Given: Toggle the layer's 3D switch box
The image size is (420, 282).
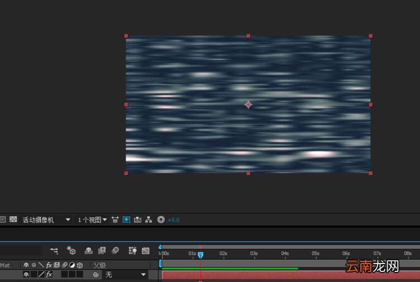Looking at the screenshot, I should tap(80, 274).
